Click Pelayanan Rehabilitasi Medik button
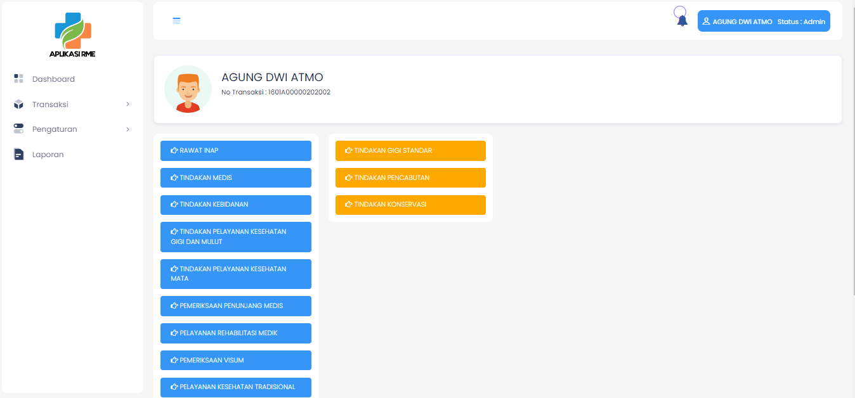This screenshot has height=398, width=855. click(x=235, y=333)
